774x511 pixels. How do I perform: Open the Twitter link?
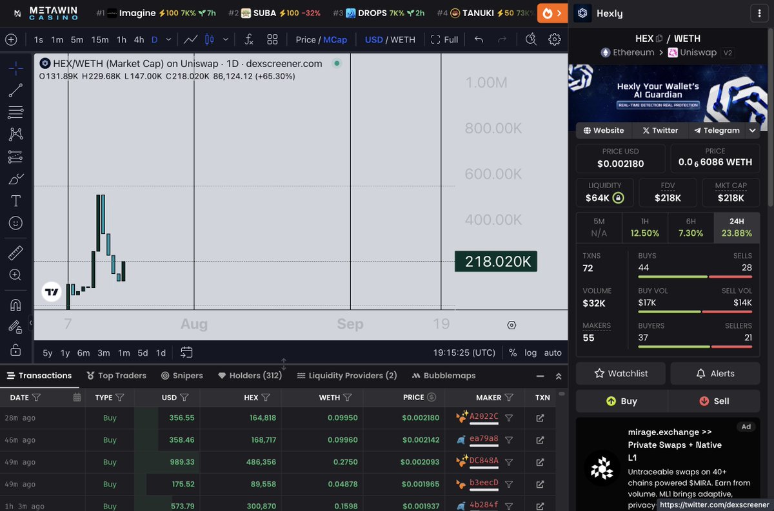tap(660, 130)
